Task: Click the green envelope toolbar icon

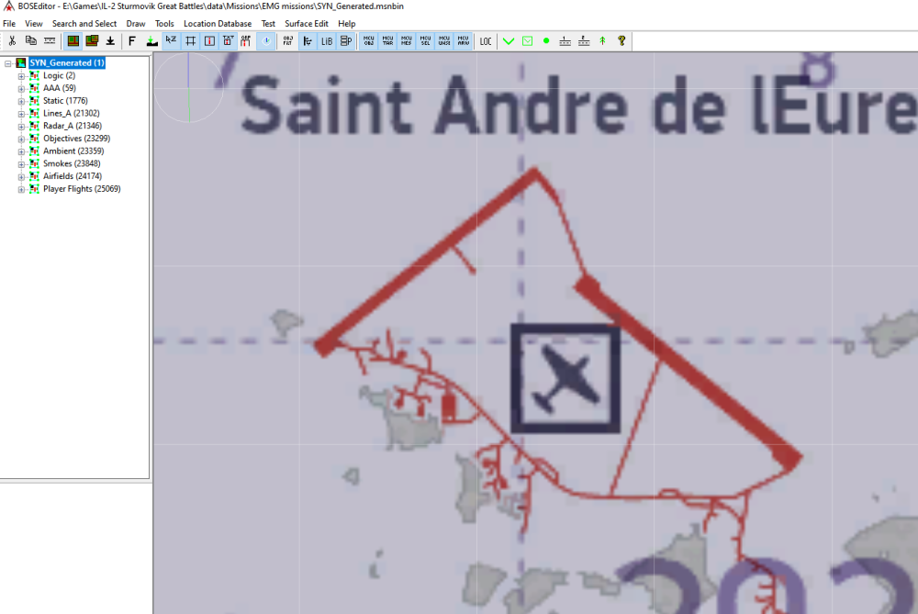Action: click(528, 41)
